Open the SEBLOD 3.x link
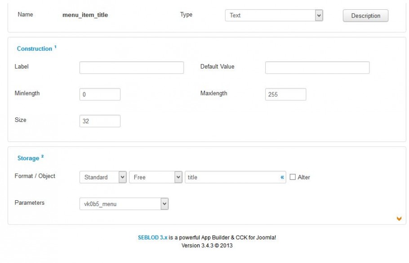 (x=153, y=237)
